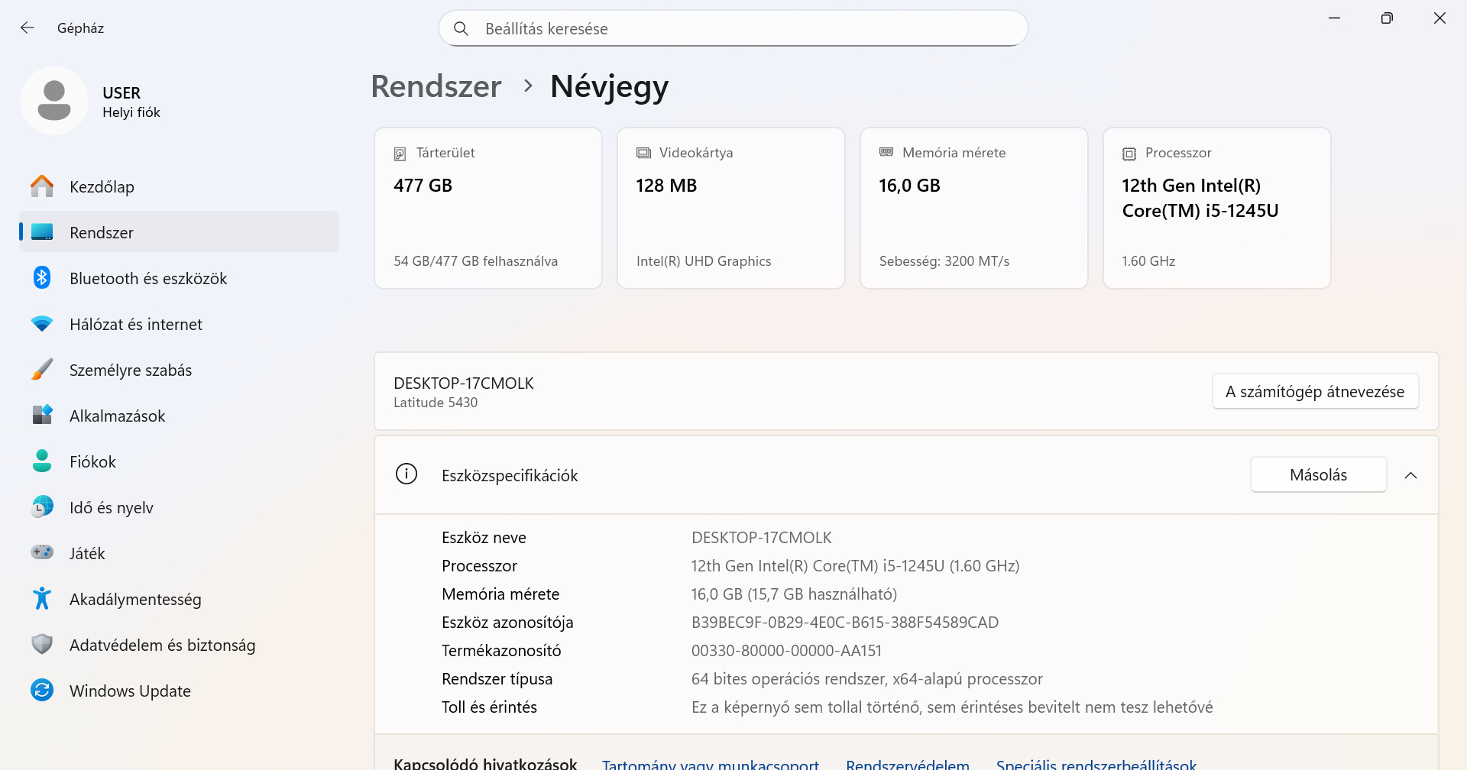Open the Rendszervédelem link
Image resolution: width=1467 pixels, height=770 pixels.
907,764
